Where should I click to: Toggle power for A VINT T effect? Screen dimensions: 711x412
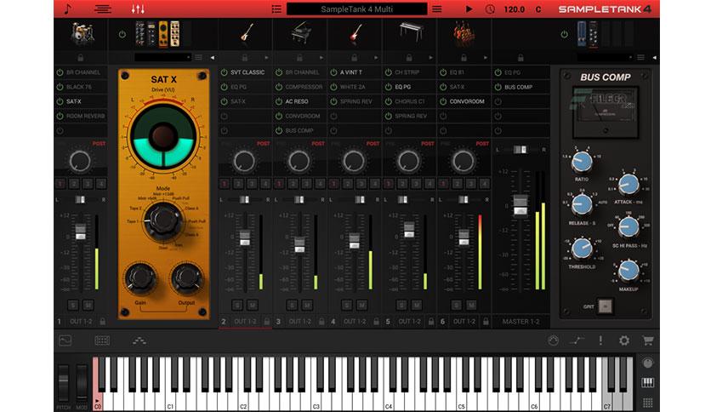(333, 72)
